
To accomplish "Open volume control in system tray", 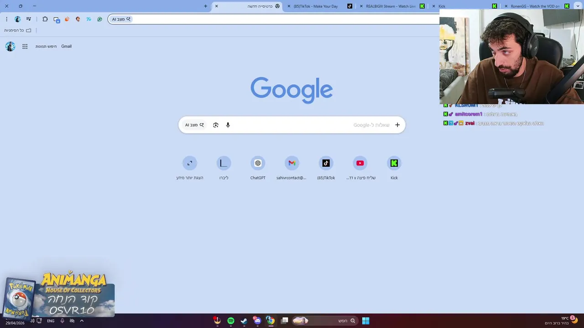I will coord(32,321).
